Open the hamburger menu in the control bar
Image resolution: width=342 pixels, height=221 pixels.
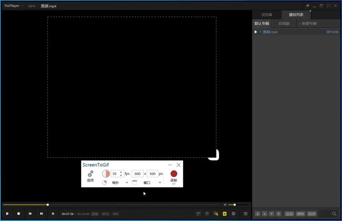point(245,214)
